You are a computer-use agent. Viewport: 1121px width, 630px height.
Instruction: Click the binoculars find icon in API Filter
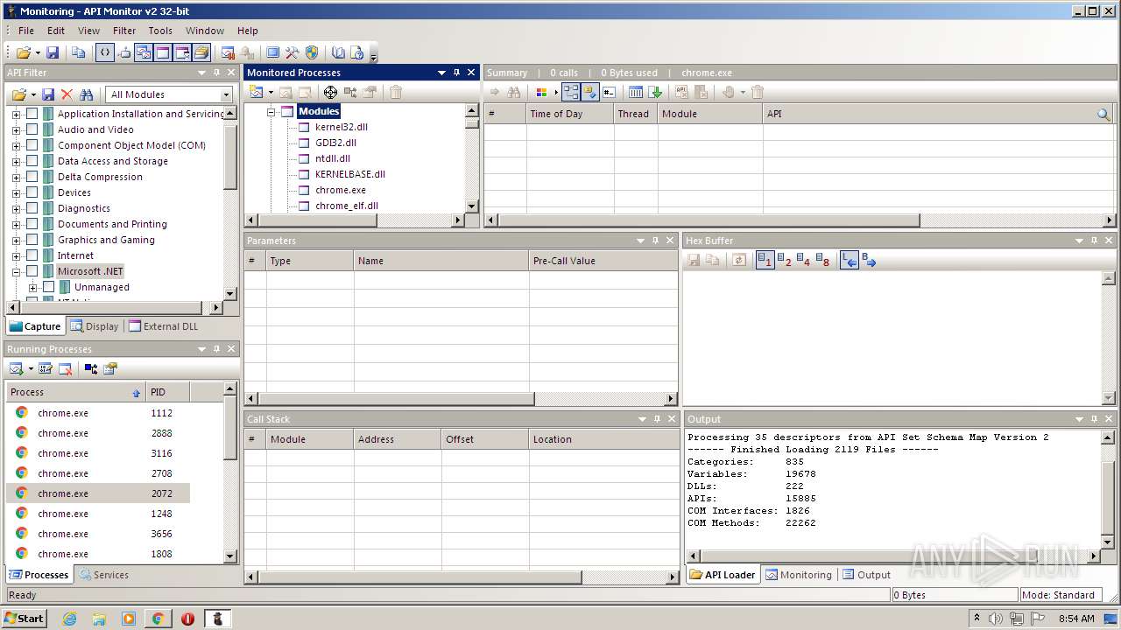(86, 94)
